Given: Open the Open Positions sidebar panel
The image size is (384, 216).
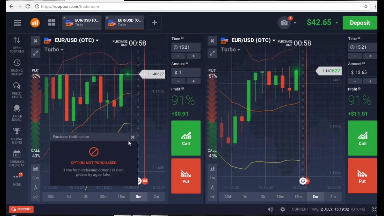Looking at the screenshot, I should coord(17,45).
